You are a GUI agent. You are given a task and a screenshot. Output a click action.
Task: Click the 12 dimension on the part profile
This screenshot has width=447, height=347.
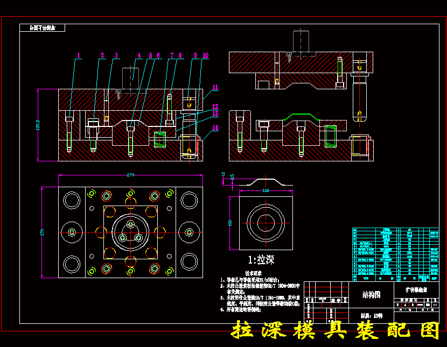[223, 174]
